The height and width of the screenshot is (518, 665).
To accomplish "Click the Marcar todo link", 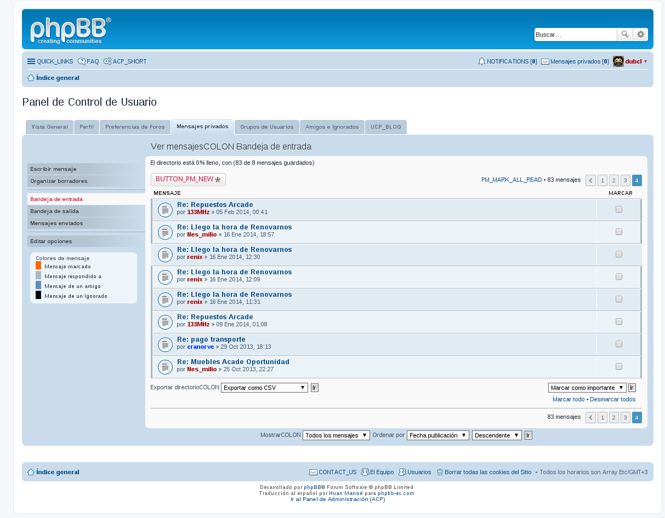I will click(569, 399).
